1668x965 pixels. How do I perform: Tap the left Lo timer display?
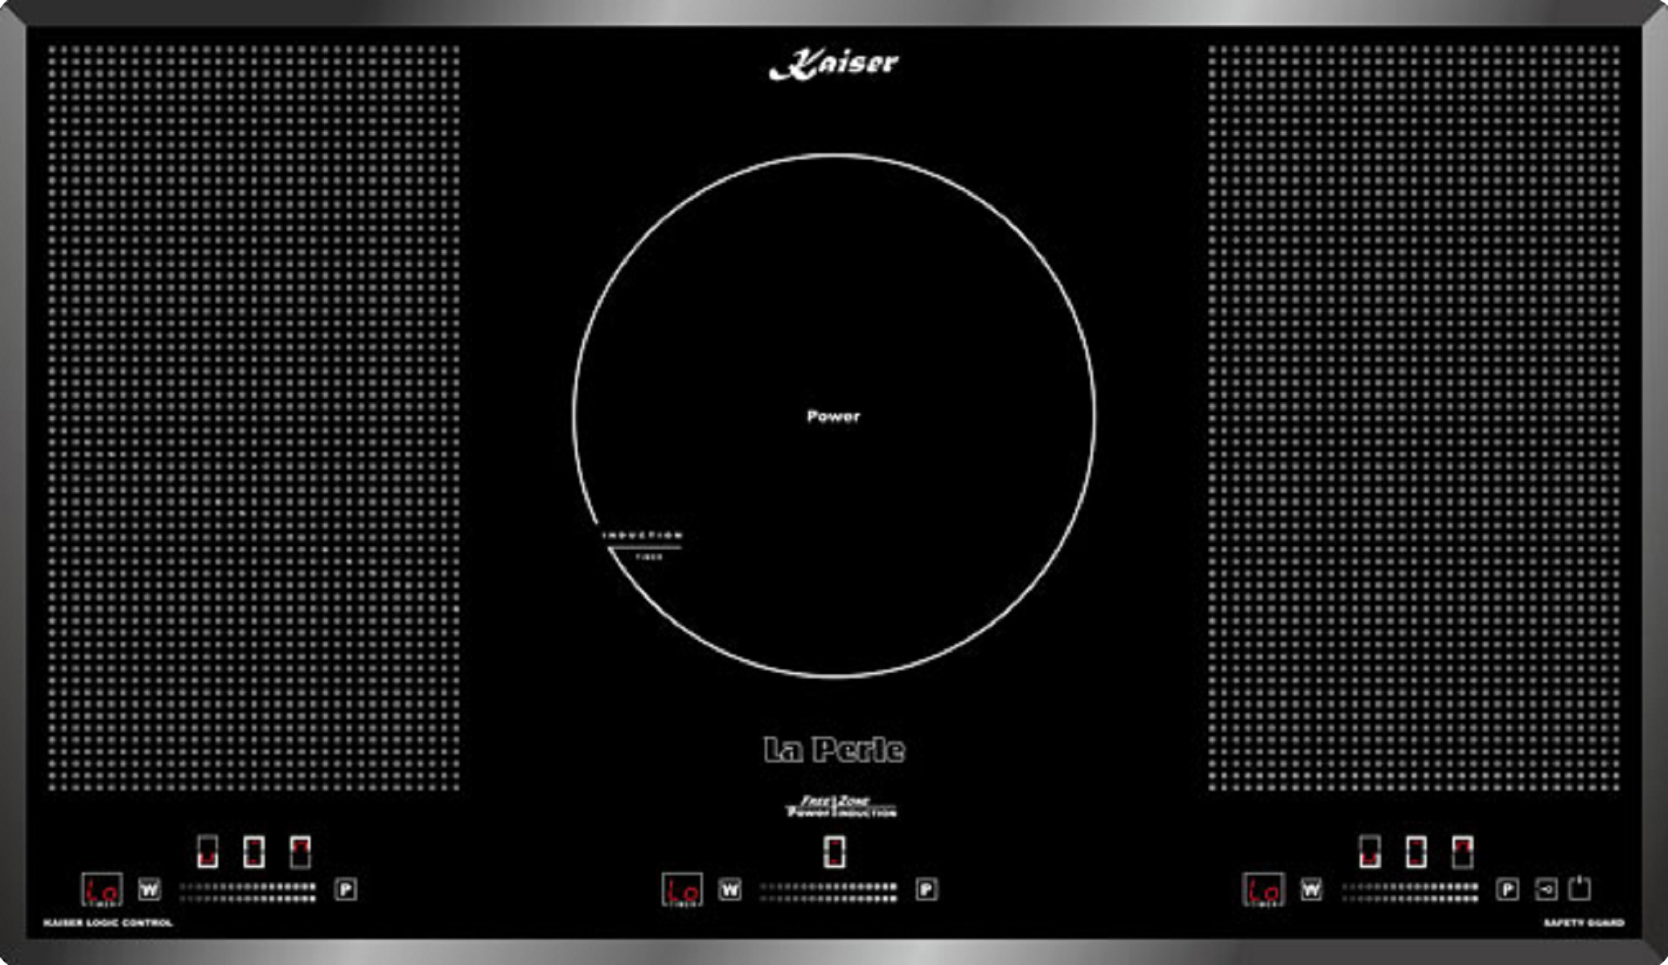click(x=102, y=890)
